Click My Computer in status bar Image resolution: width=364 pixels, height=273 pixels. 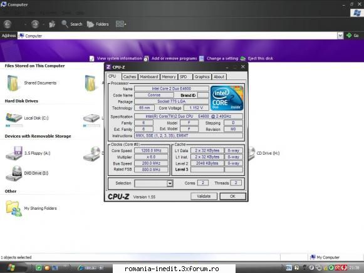(x=325, y=257)
